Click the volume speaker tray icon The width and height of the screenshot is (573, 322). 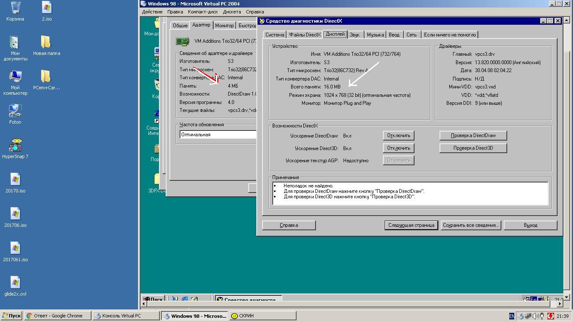[535, 316]
